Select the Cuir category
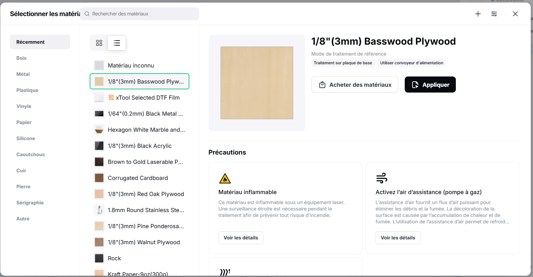533x277 pixels. click(21, 171)
